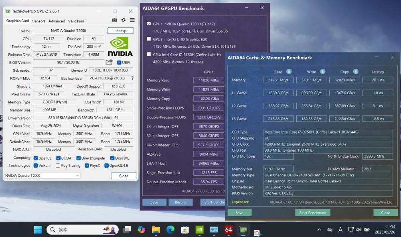Click the Memory Latency 70.1 ns value
The image size is (401, 237).
(x=378, y=80)
